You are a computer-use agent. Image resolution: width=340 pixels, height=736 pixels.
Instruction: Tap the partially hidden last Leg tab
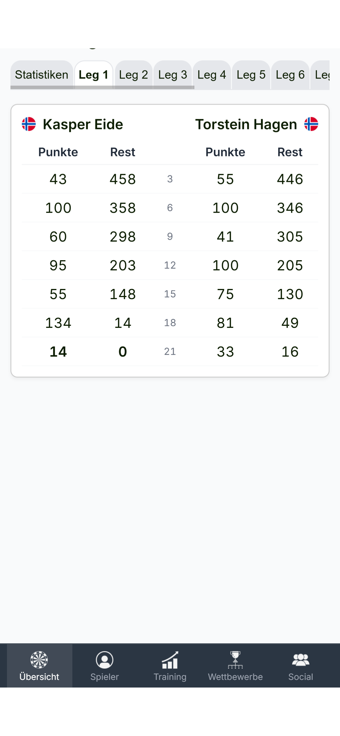[x=321, y=75]
